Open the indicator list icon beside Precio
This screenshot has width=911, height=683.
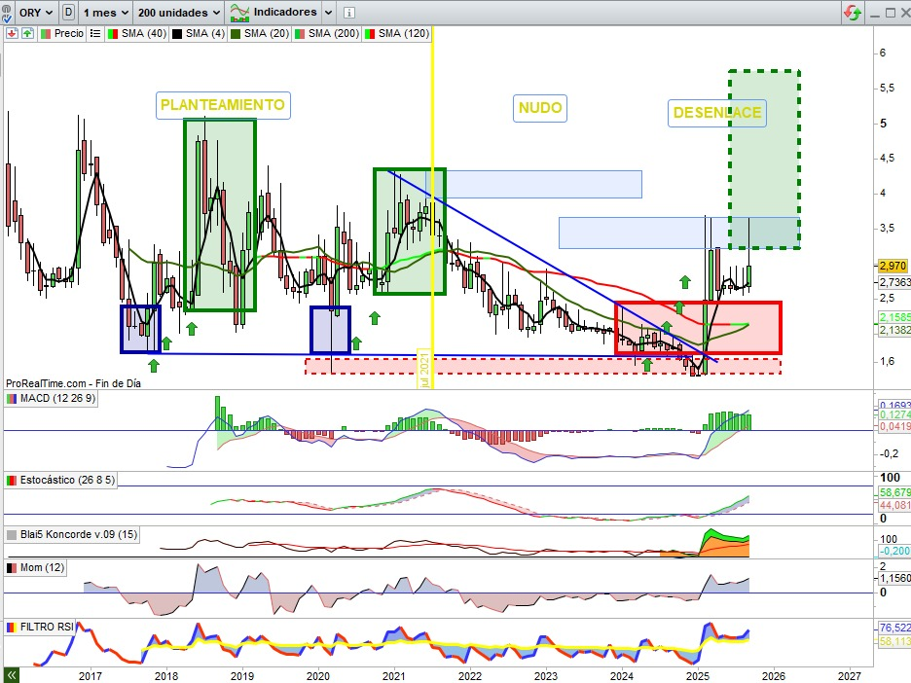point(94,33)
